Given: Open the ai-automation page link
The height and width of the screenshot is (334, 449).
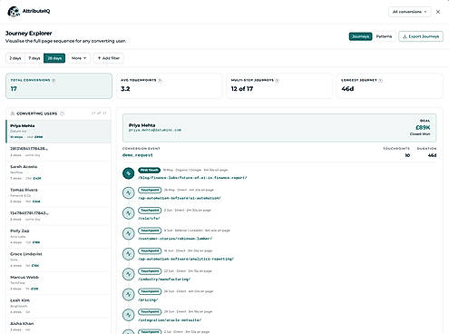Looking at the screenshot, I should 180,198.
